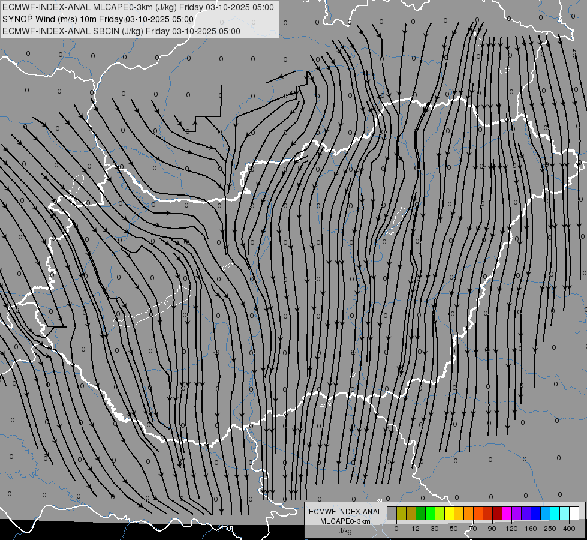Click the J/kg unit label in the legend
This screenshot has height=540, width=587.
345,531
